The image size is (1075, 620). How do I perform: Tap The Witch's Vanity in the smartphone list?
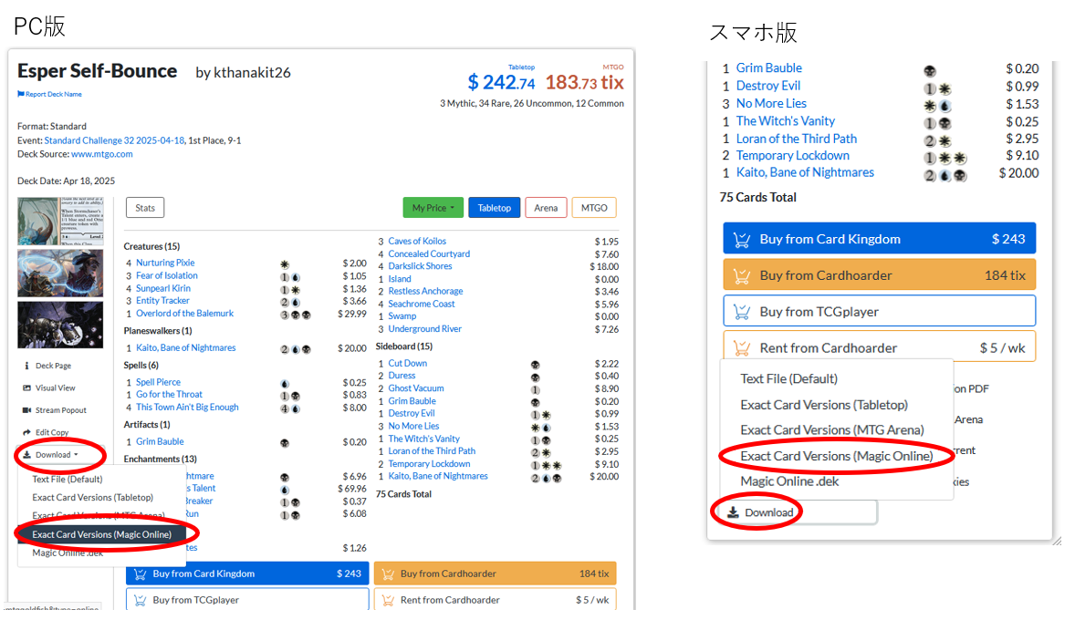(x=786, y=121)
